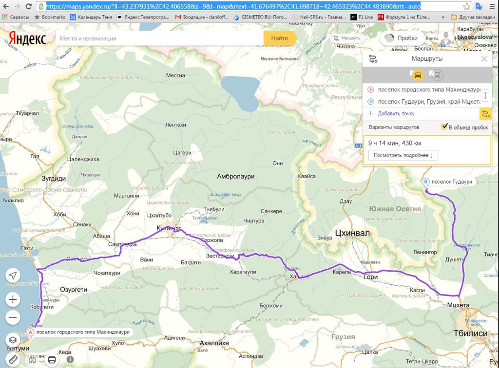Image resolution: width=499 pixels, height=368 pixels.
Task: Click Цхинвал city label on map
Action: [352, 233]
